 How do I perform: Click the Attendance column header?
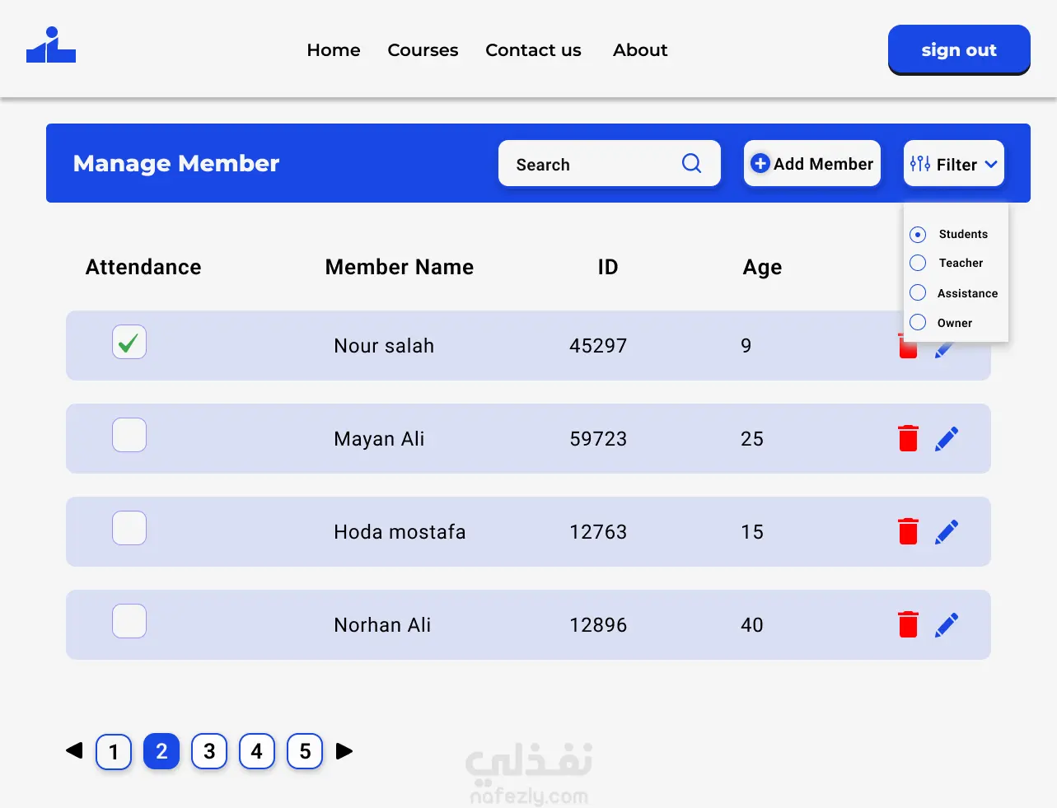143,267
